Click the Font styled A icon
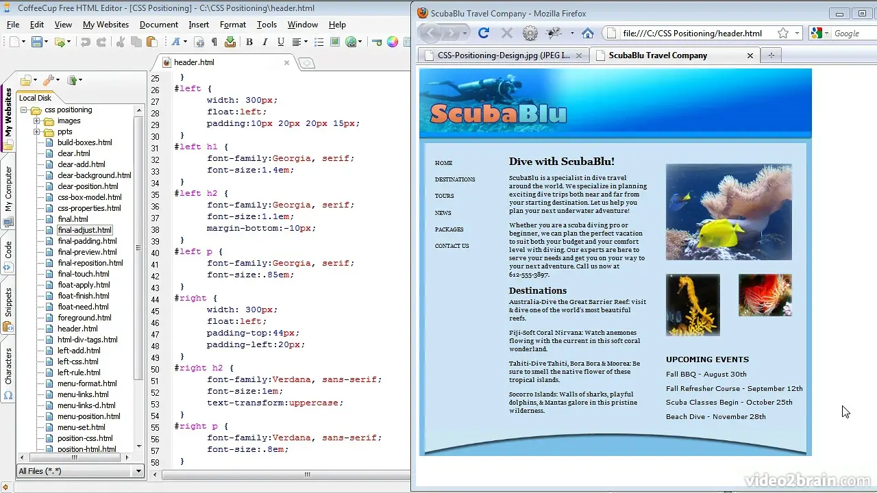 pos(175,42)
